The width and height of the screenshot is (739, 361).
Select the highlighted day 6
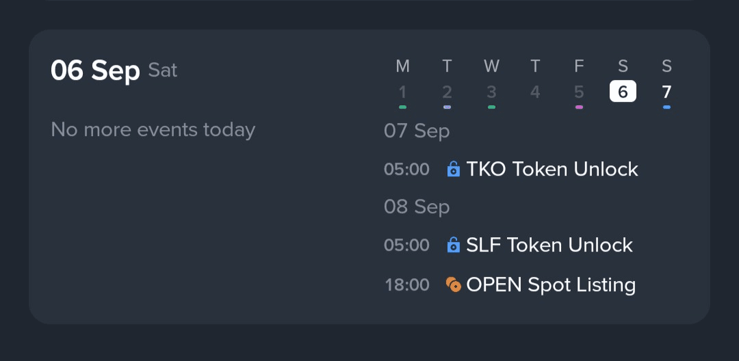(623, 92)
